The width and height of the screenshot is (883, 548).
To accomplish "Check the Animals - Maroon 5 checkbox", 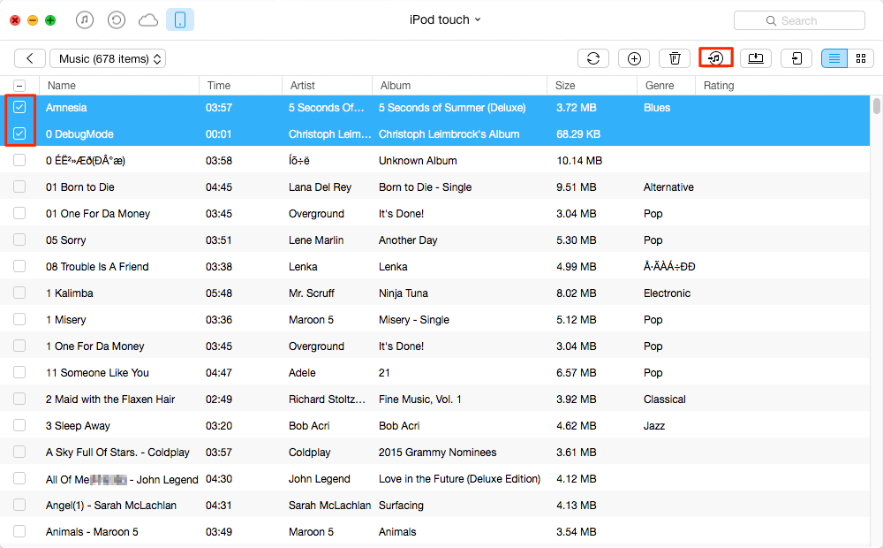I will click(19, 531).
